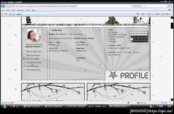This screenshot has width=174, height=114.
Task: Click the green Refresh icon
Action: pyautogui.click(x=135, y=6)
